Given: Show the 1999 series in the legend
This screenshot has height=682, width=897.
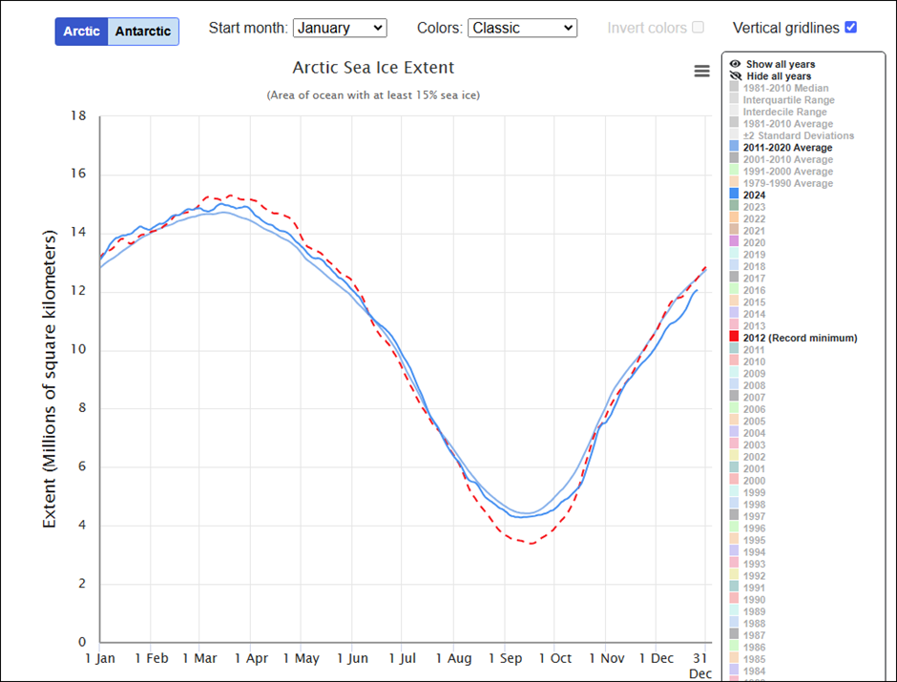Looking at the screenshot, I should [x=754, y=492].
